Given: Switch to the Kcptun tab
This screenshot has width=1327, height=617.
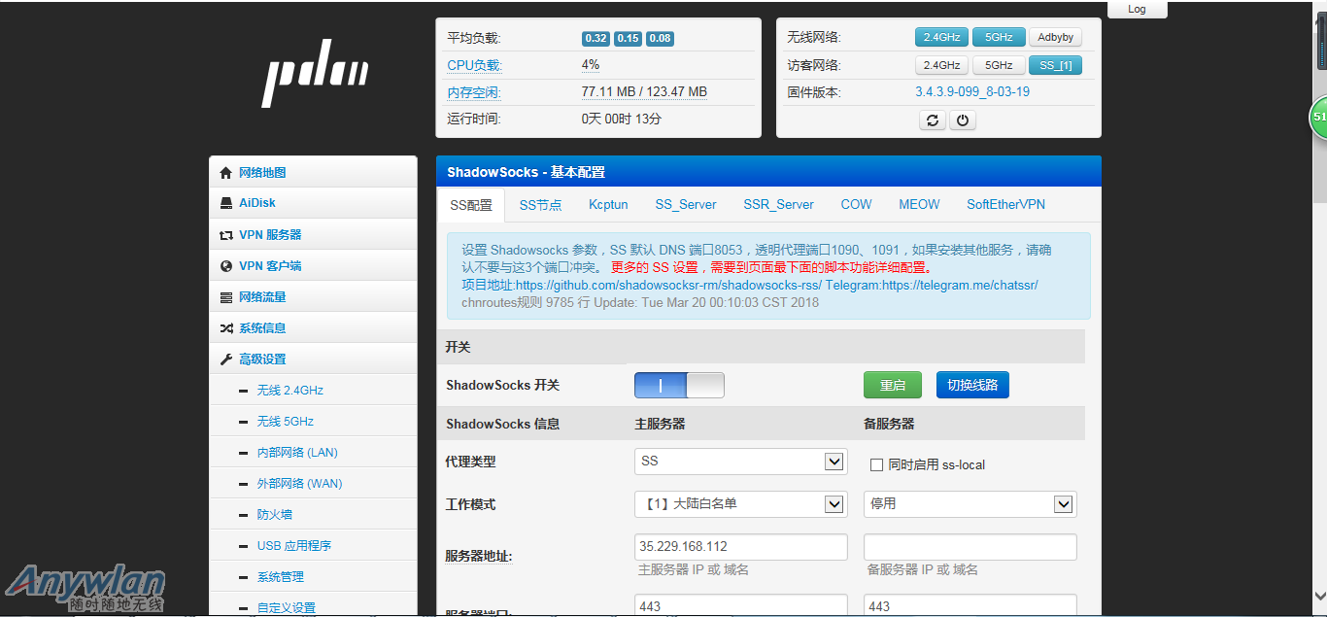Looking at the screenshot, I should pos(608,205).
